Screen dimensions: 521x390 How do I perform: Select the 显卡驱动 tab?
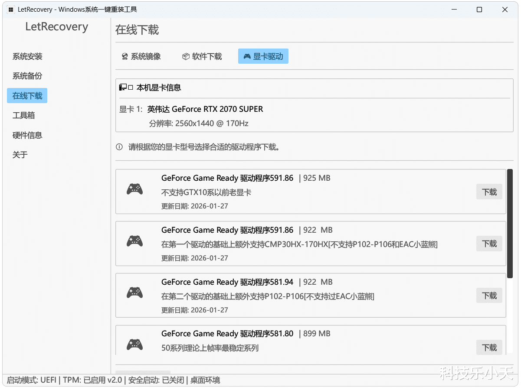pyautogui.click(x=263, y=56)
